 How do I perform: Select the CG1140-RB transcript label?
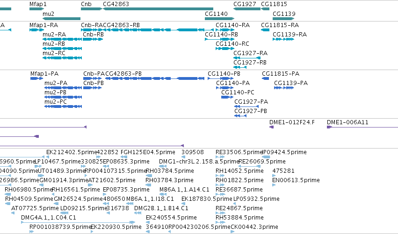pos(221,35)
